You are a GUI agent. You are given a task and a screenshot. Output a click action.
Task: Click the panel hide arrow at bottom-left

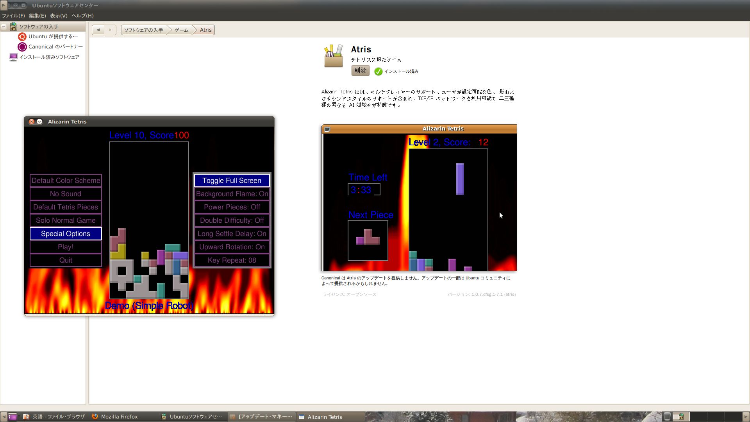click(4, 417)
